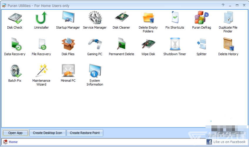Pick the Fix Shortcuts icon
Image resolution: width=249 pixels, height=147 pixels.
(175, 17)
